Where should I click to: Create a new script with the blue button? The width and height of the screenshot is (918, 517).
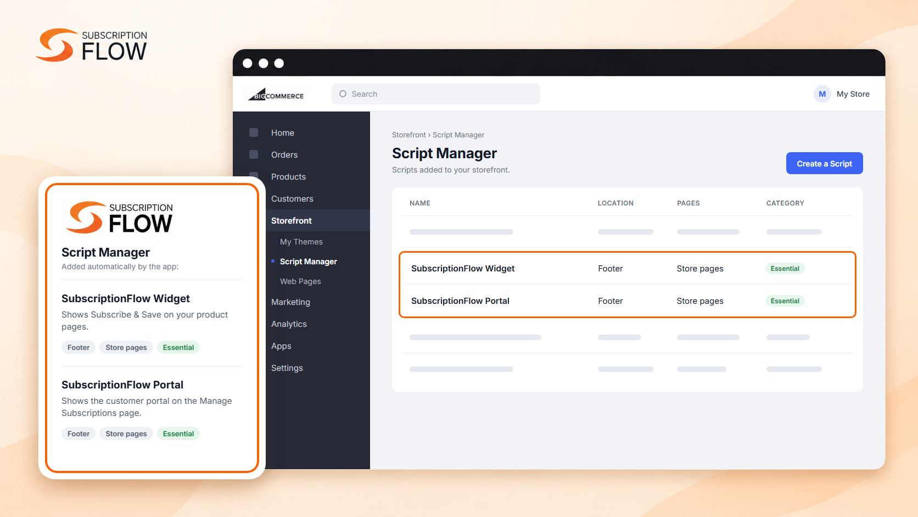pos(824,163)
